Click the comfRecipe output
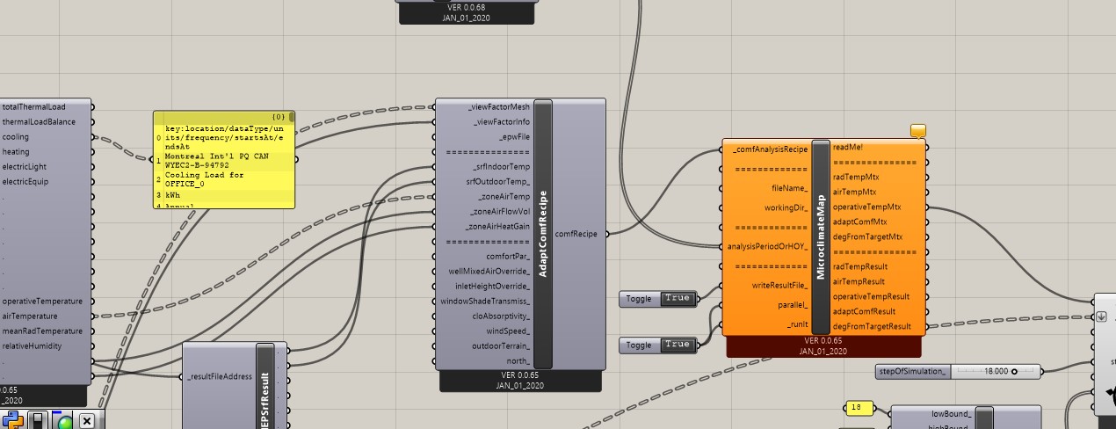 tap(576, 234)
